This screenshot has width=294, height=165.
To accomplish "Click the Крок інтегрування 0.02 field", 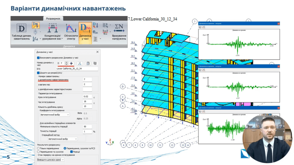I will tap(87, 97).
